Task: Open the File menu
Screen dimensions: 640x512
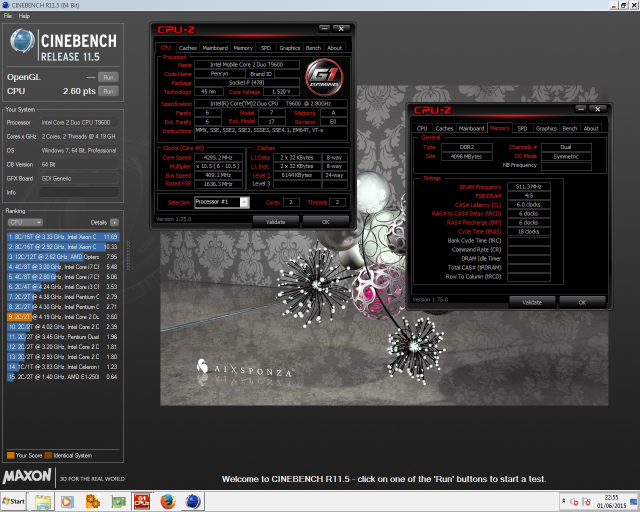Action: click(8, 16)
